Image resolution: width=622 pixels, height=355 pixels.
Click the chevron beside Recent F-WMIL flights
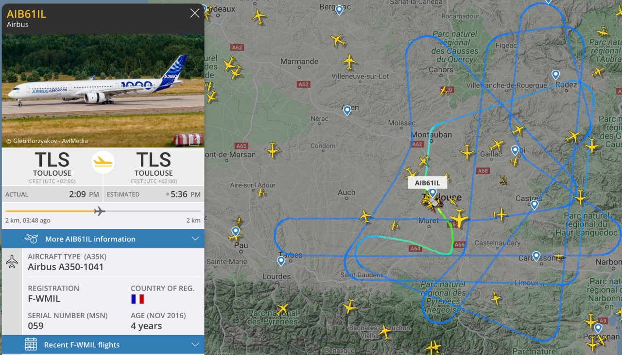[x=195, y=345]
